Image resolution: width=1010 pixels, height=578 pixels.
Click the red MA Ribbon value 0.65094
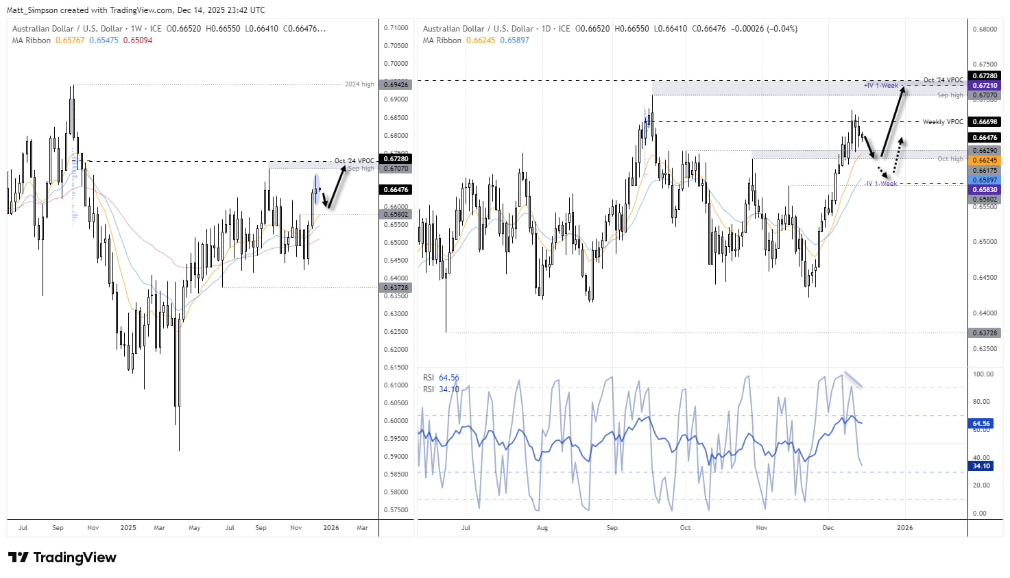(137, 40)
